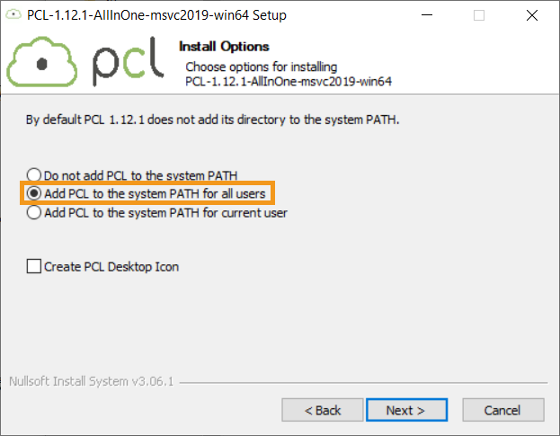Enable the Create PCL Desktop Icon checkbox
560x436 pixels.
click(x=34, y=266)
